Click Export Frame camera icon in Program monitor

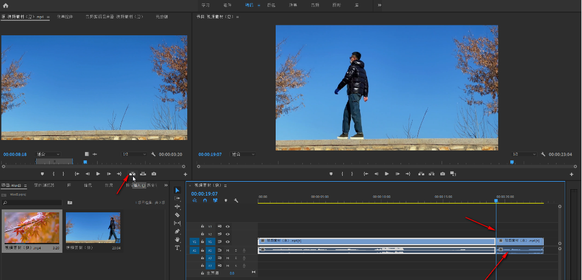coord(442,174)
